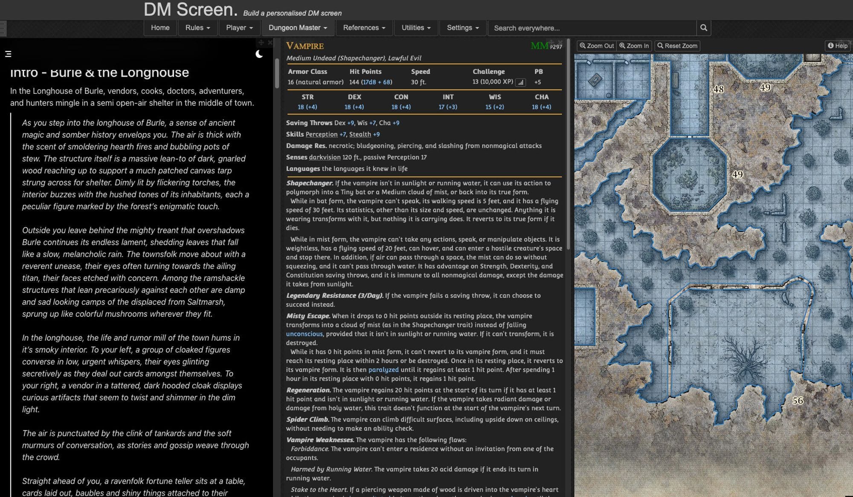
Task: Close the Vampire stat block panel
Action: pyautogui.click(x=560, y=42)
